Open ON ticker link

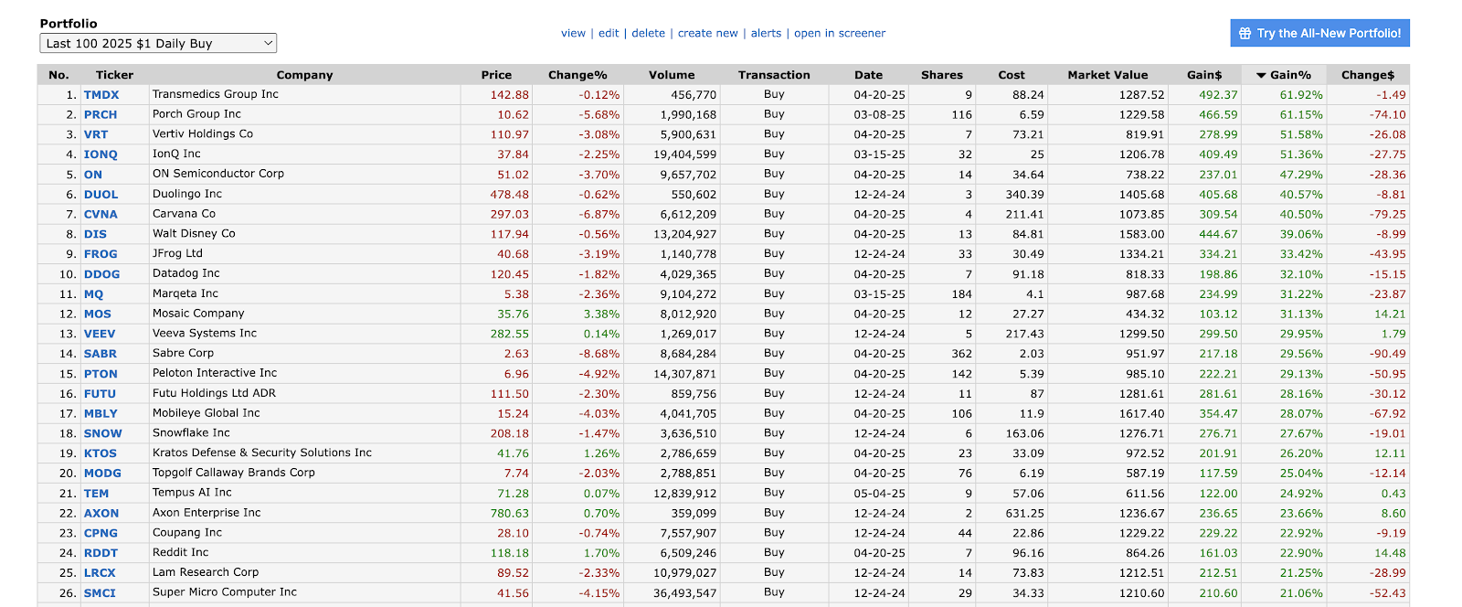point(93,175)
